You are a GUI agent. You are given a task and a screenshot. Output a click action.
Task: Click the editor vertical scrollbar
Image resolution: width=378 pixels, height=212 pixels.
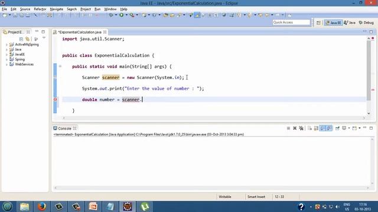point(369,71)
